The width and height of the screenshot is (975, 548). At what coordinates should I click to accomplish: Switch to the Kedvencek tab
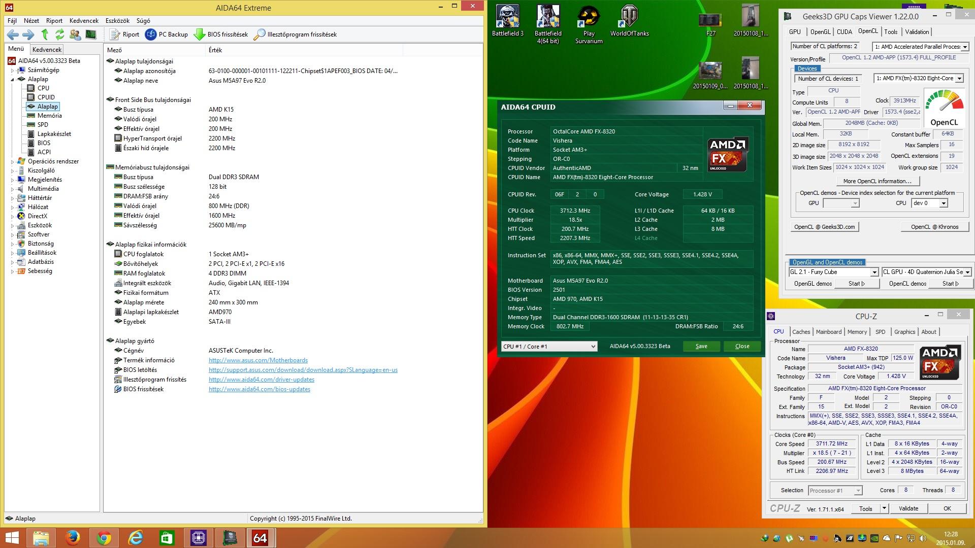(x=47, y=49)
